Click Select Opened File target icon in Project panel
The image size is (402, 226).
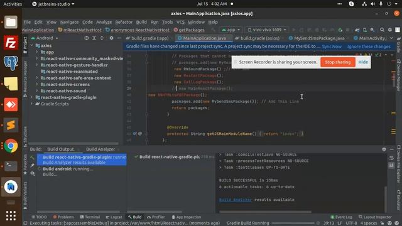tap(87, 38)
